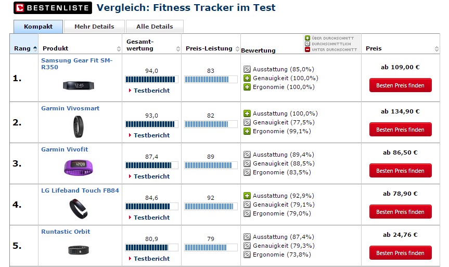Click sort arrows in Preis-Leistung column header
Viewport: 449px width, 267px height.
pyautogui.click(x=237, y=48)
